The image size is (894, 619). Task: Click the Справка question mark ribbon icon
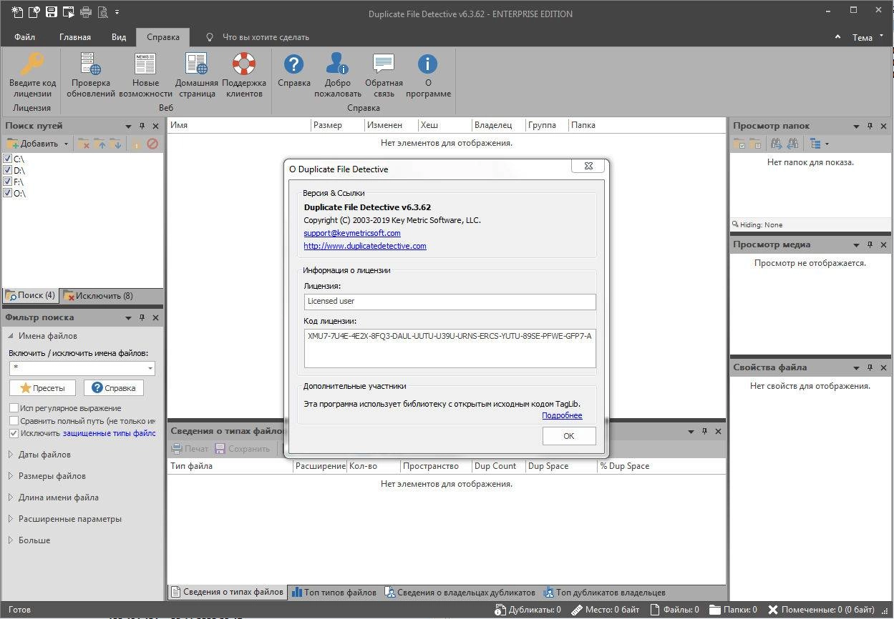(294, 64)
